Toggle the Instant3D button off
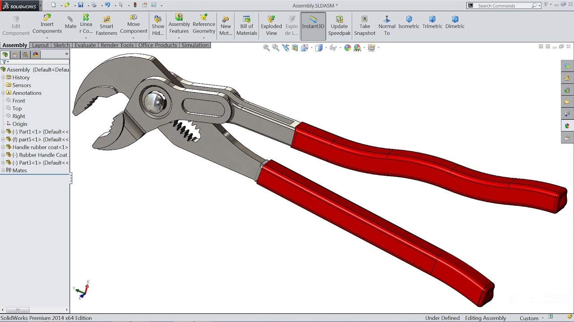Viewport: 574px width, 322px height. click(x=313, y=26)
